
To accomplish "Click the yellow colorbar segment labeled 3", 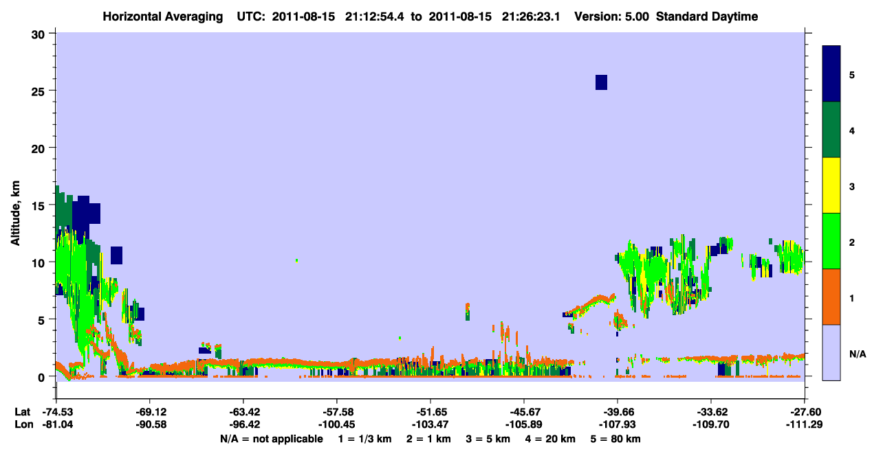I will (x=831, y=185).
